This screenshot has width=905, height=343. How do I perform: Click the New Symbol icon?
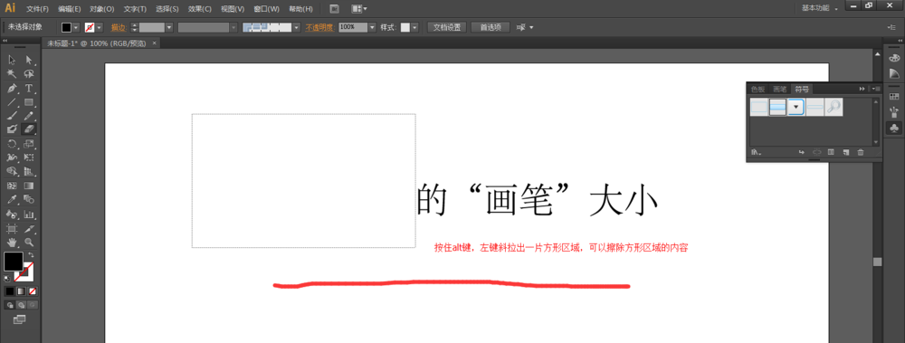pos(846,152)
